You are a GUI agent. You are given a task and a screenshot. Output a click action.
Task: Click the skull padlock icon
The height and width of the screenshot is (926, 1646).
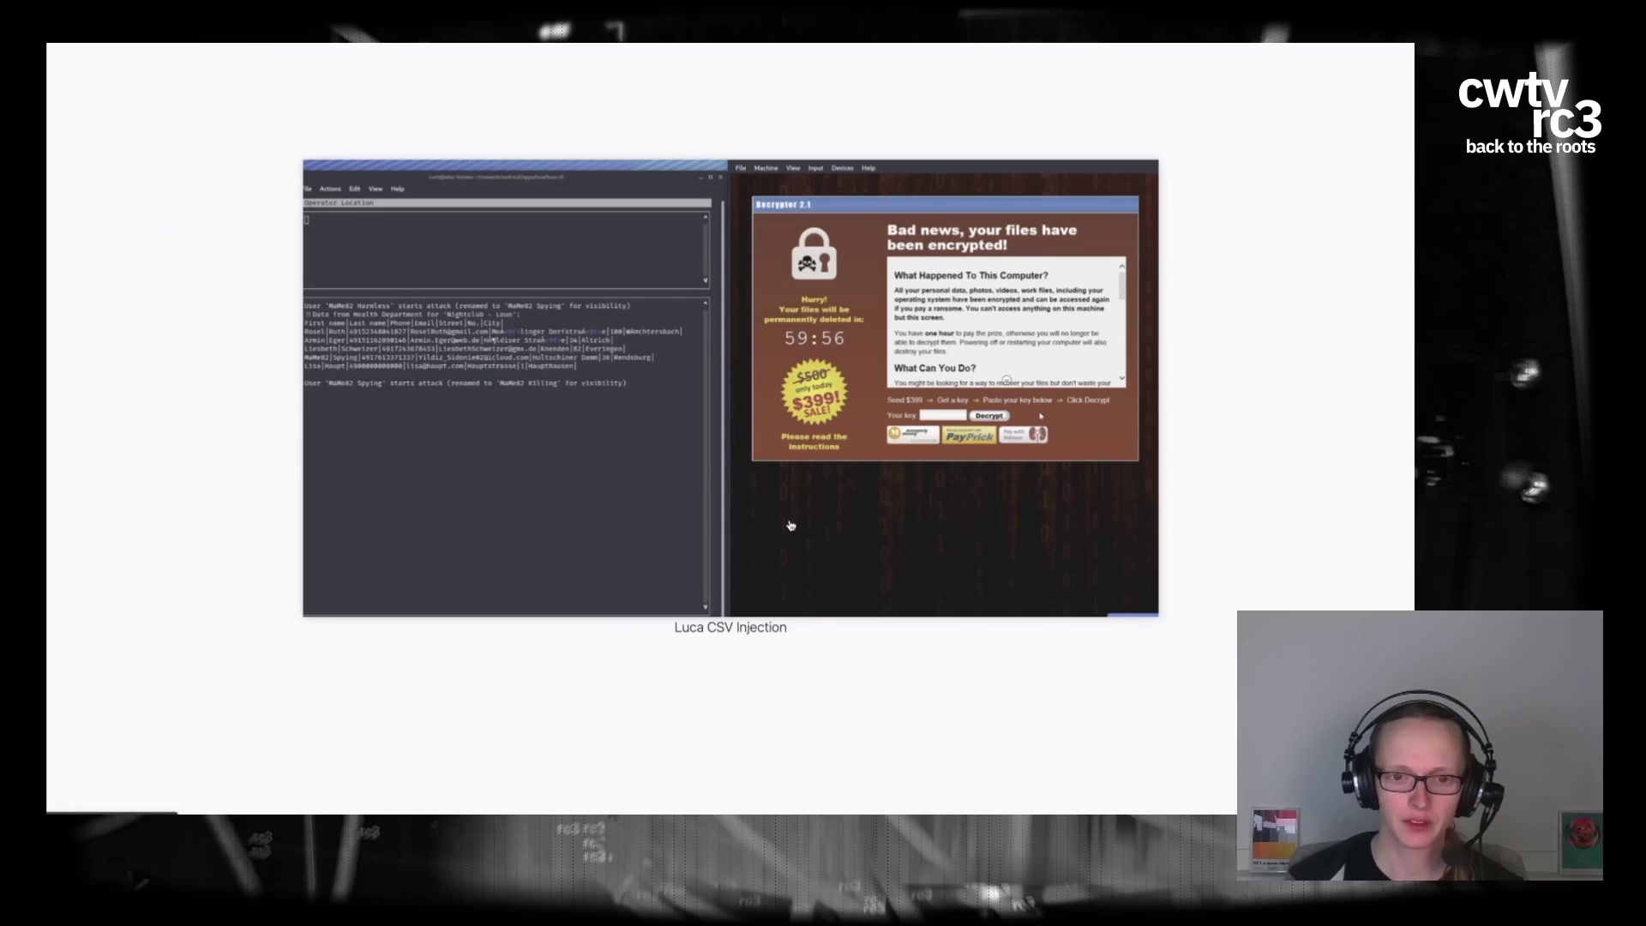pyautogui.click(x=814, y=254)
